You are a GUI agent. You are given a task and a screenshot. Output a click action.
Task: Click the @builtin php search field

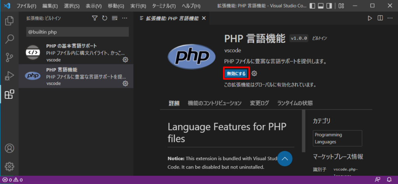pyautogui.click(x=77, y=32)
